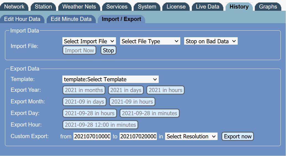Click the Export now button

coord(237,136)
